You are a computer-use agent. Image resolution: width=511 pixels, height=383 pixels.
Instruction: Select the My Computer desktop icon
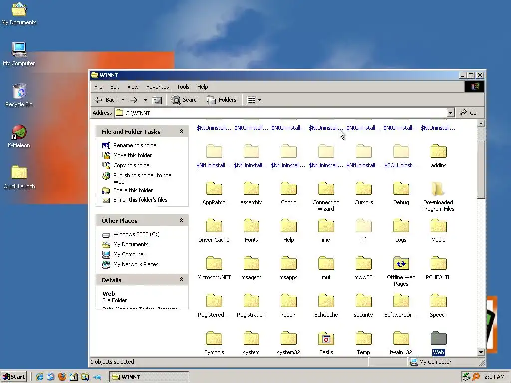coord(19,54)
